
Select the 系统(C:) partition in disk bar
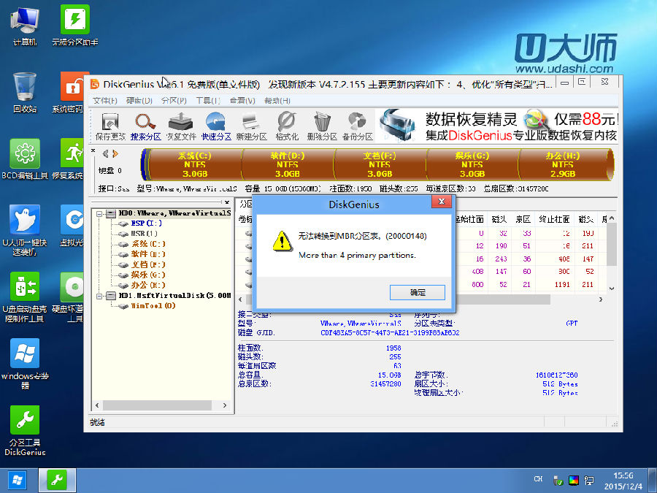tap(195, 164)
